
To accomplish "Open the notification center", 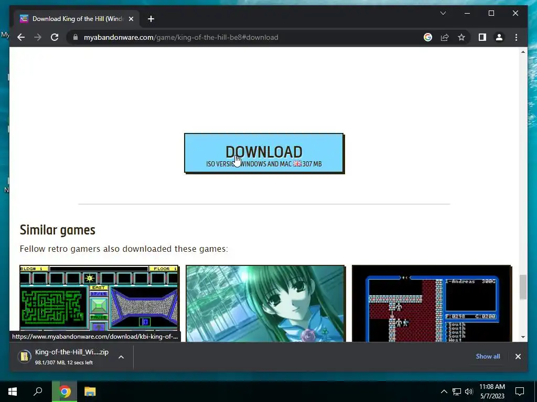I will click(x=520, y=392).
